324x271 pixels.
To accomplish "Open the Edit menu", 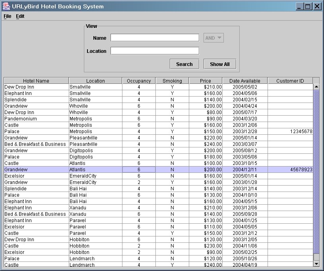I will click(20, 16).
